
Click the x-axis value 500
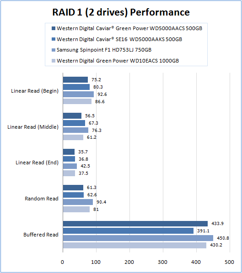(229, 262)
